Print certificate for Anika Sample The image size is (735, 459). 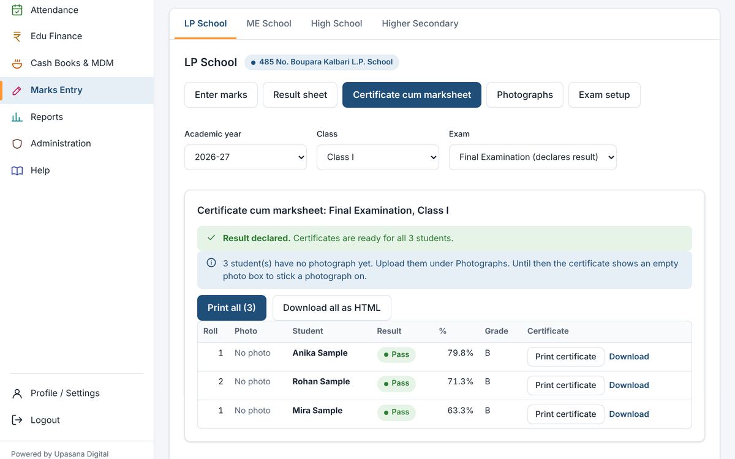pyautogui.click(x=566, y=357)
